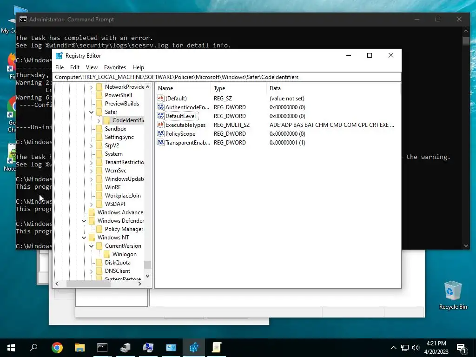Viewport: 476px width, 357px height.
Task: Select the Winlogon folder icon
Action: pyautogui.click(x=107, y=254)
